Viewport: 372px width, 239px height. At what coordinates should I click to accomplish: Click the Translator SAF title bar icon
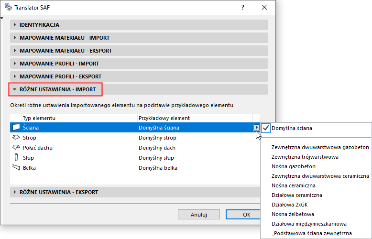8,7
